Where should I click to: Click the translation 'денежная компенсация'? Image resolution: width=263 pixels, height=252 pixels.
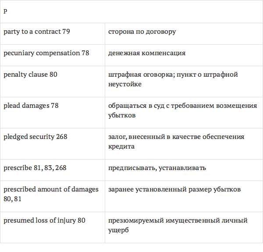147,53
